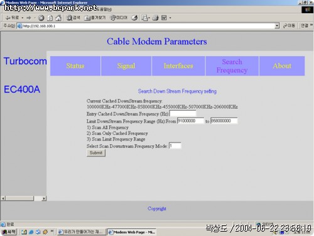Print the page with the printer icon

point(155,18)
